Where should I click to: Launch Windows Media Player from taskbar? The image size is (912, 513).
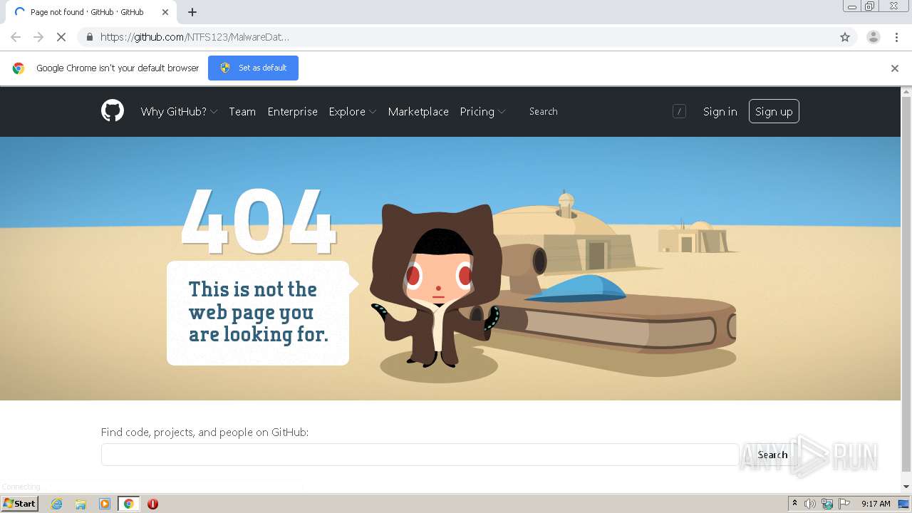click(105, 504)
